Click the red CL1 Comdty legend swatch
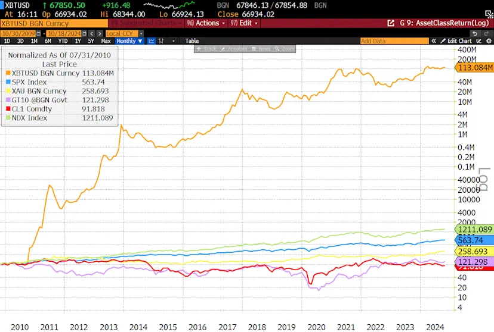This screenshot has width=494, height=332. coord(8,109)
